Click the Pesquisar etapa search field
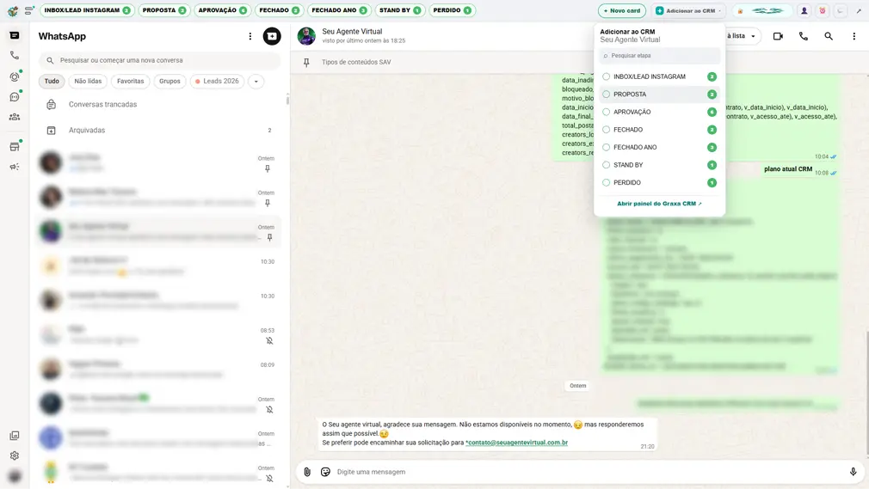Viewport: 869px width, 489px height. pyautogui.click(x=660, y=55)
